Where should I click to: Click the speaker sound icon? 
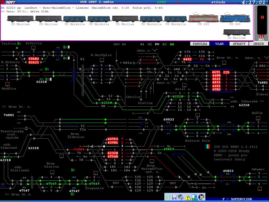point(181,197)
